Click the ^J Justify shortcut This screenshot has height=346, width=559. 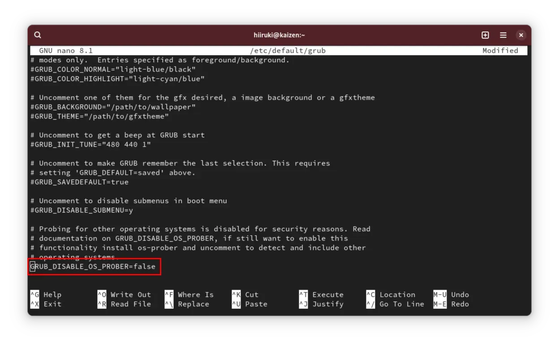(x=321, y=304)
